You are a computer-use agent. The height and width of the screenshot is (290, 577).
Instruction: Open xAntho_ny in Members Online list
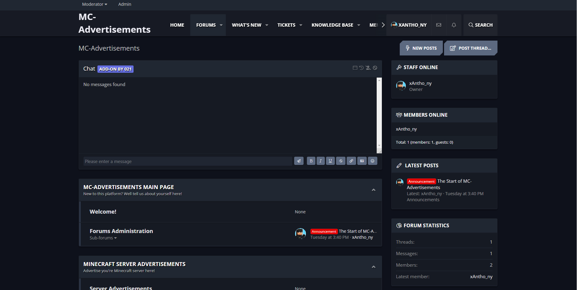coord(406,129)
